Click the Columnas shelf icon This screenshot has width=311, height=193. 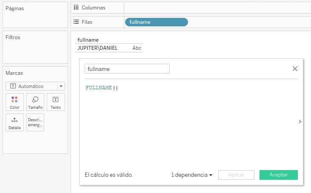coord(76,8)
